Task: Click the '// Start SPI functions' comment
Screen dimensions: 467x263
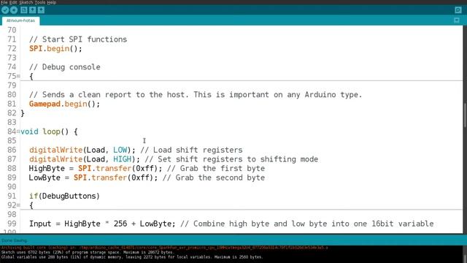Action: pos(78,39)
